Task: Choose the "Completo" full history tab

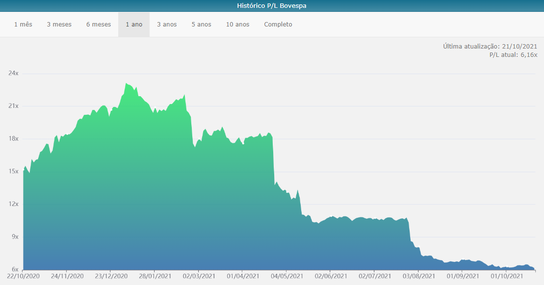Action: tap(278, 25)
